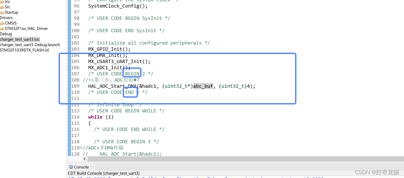This screenshot has height=178, width=404.
Task: Click HAL_ADC_Start_DMA call on line 109
Action: tap(172, 86)
